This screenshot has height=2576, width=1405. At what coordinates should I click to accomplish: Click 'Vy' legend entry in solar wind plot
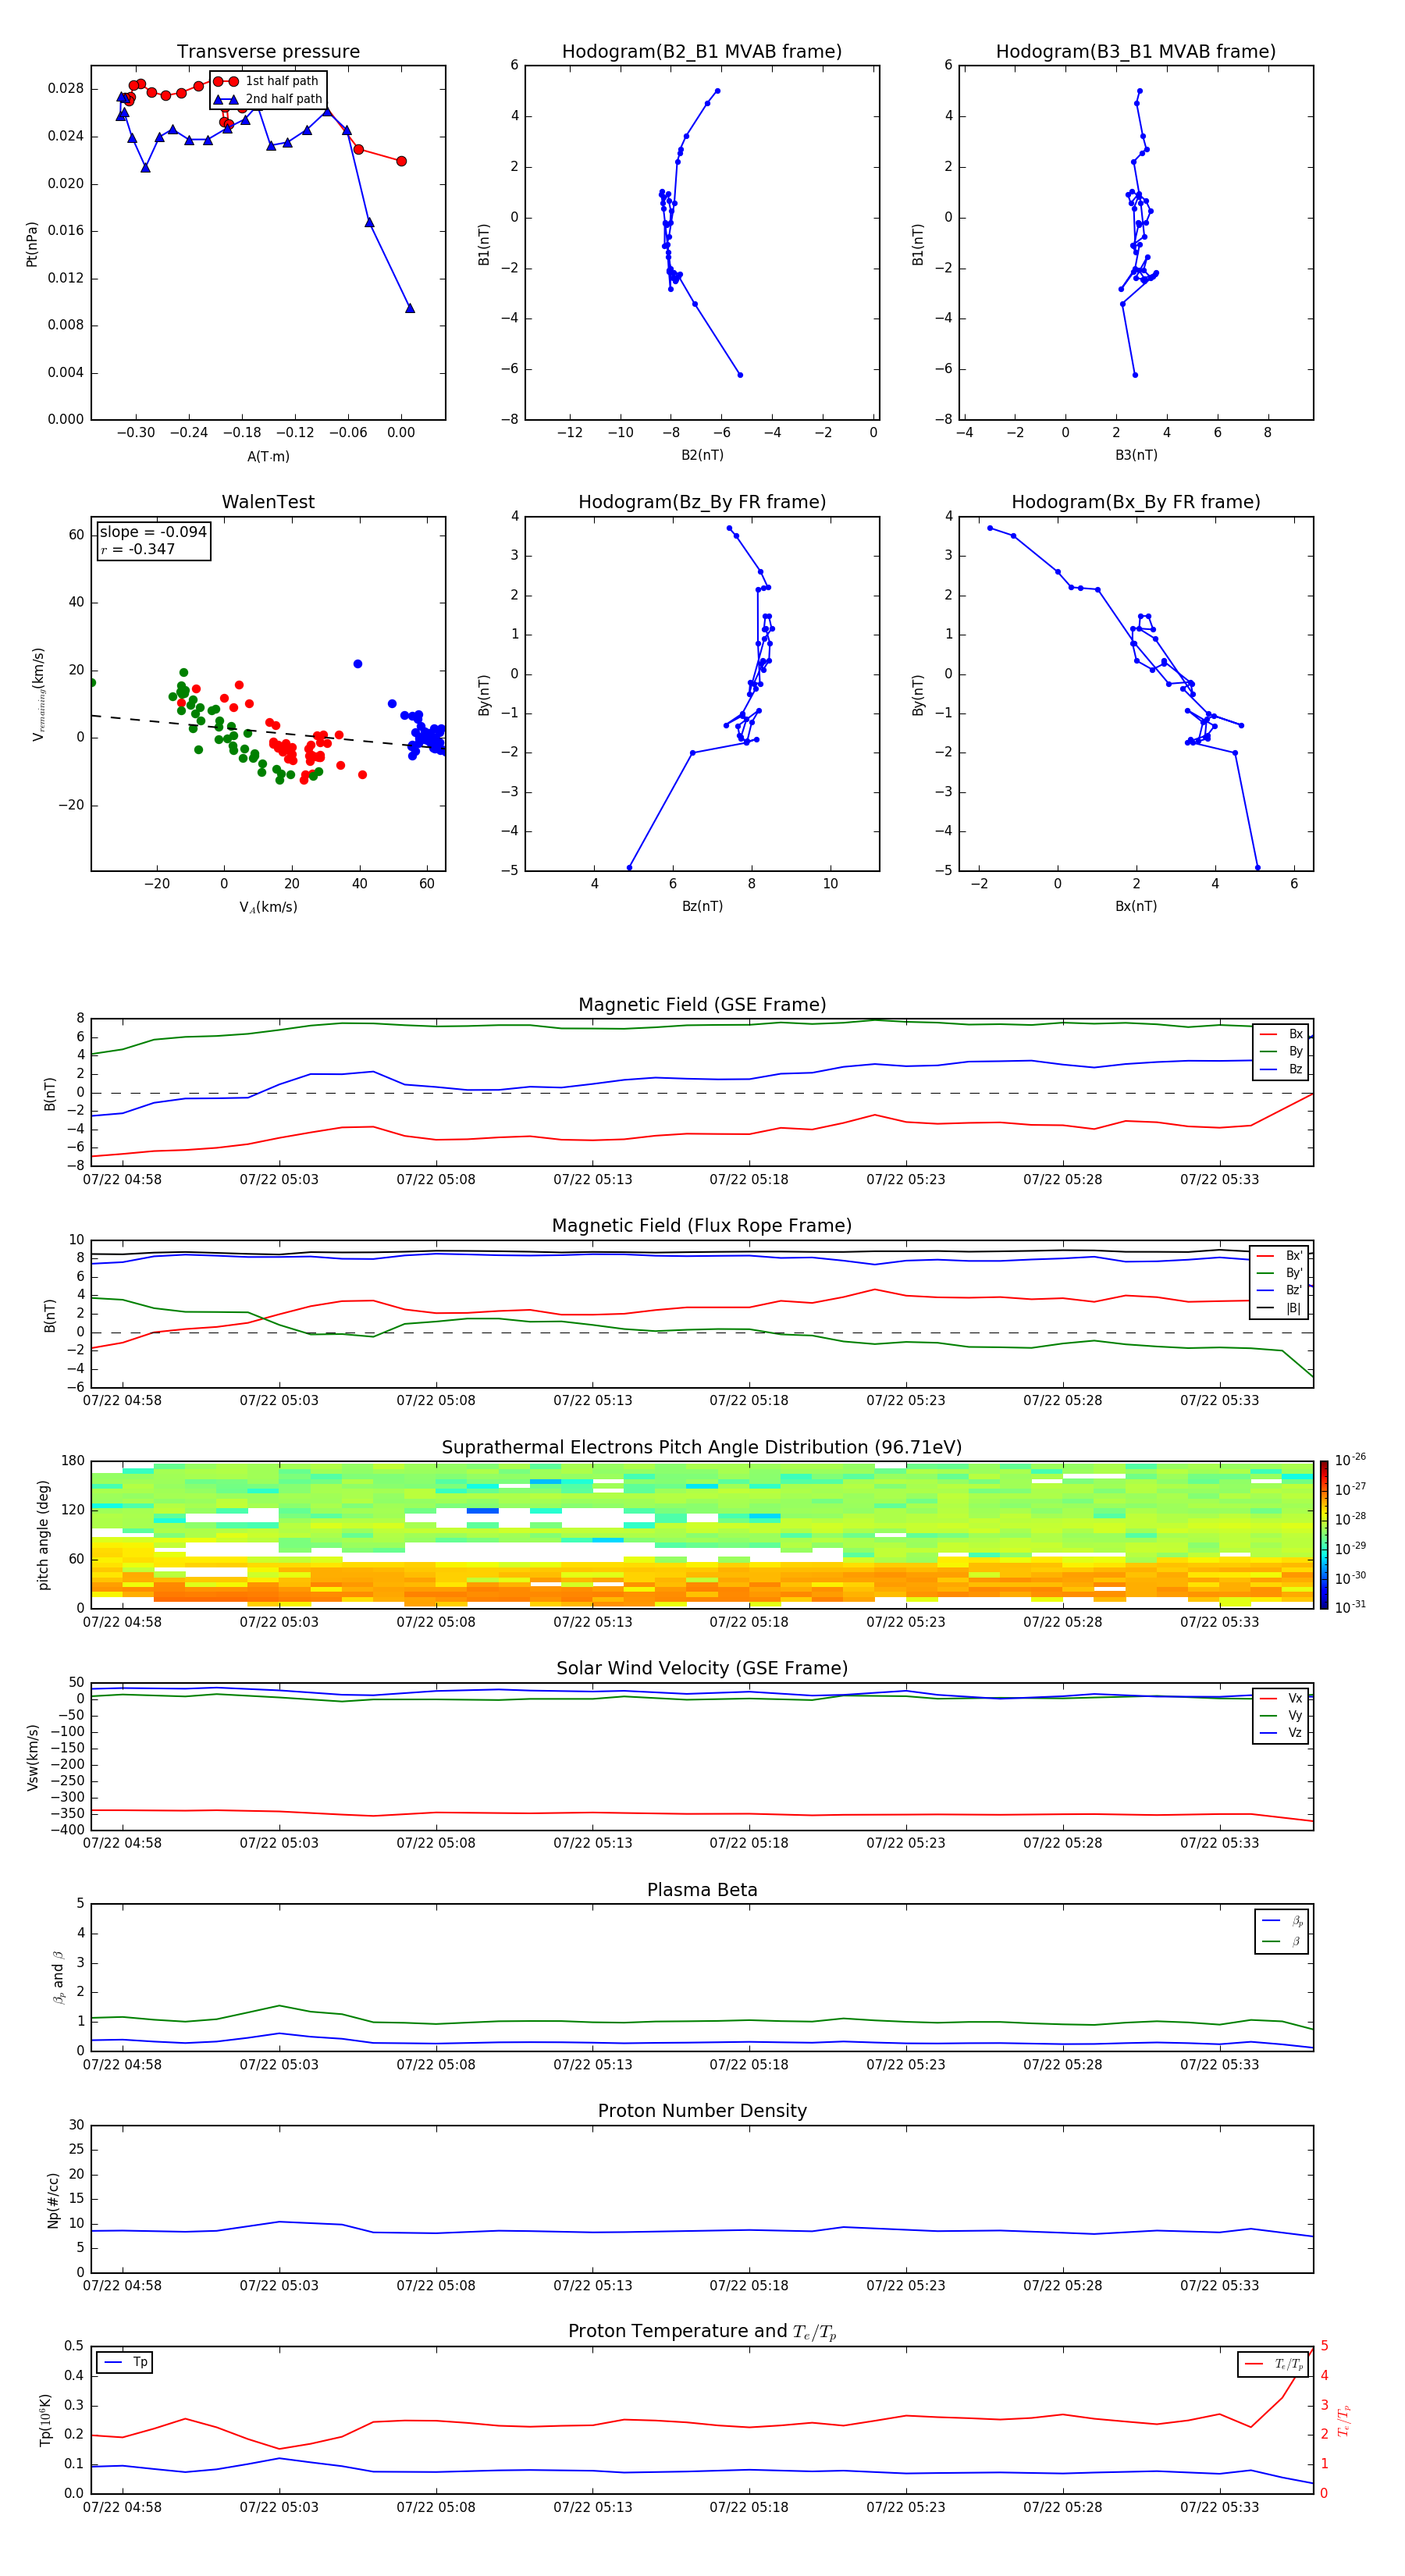pyautogui.click(x=1281, y=1716)
